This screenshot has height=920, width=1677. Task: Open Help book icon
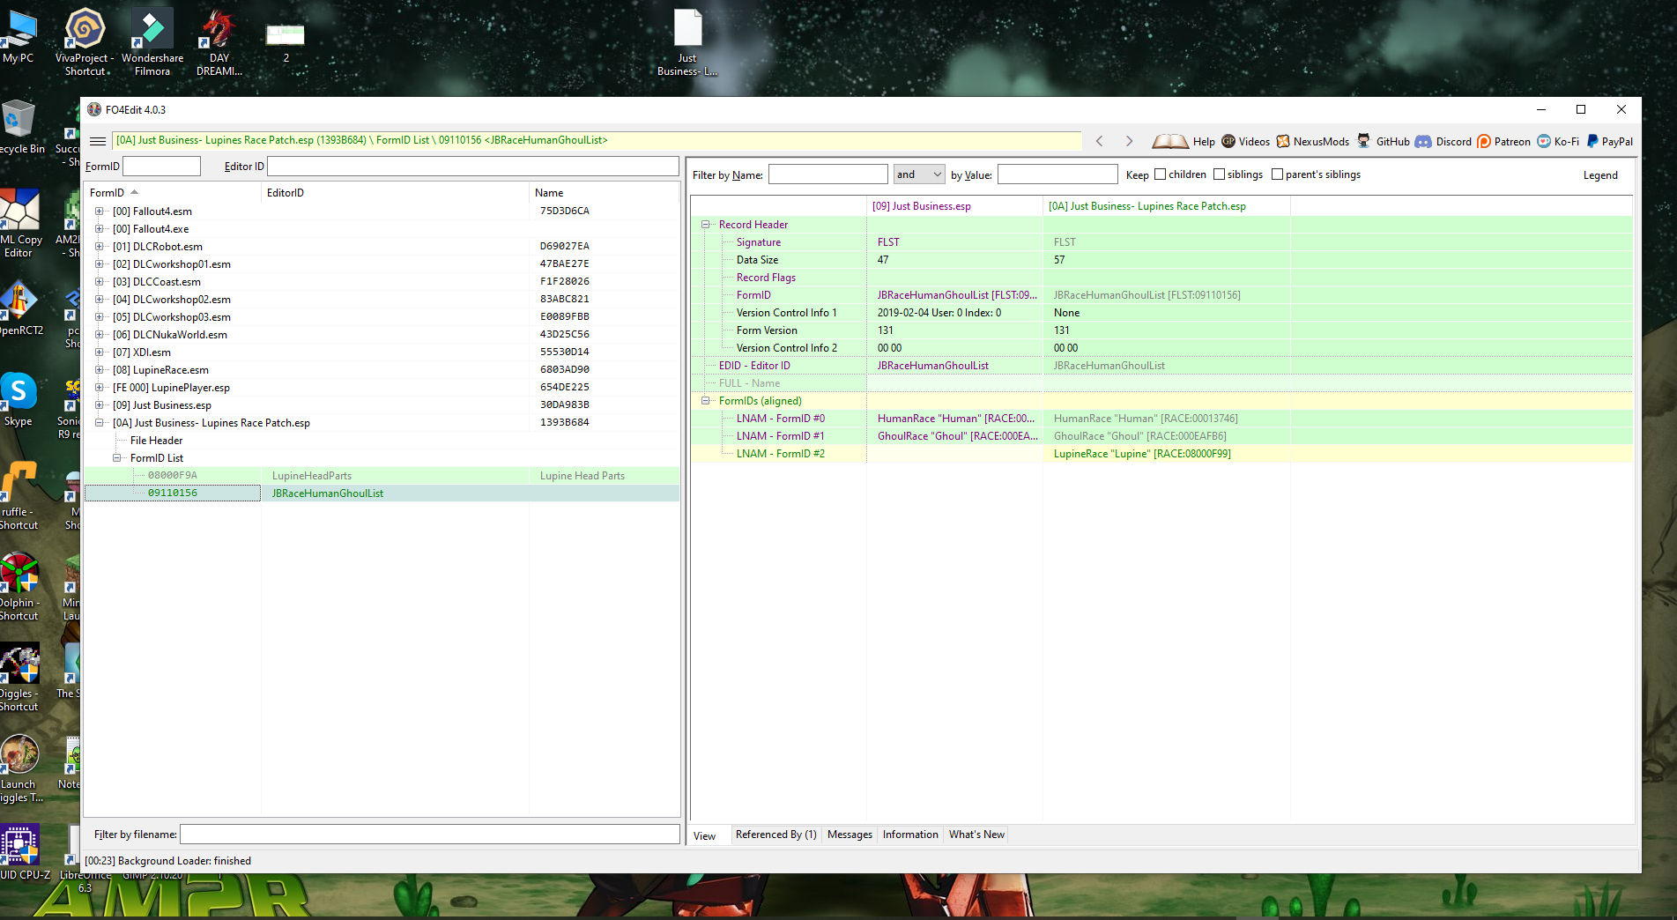tap(1170, 141)
